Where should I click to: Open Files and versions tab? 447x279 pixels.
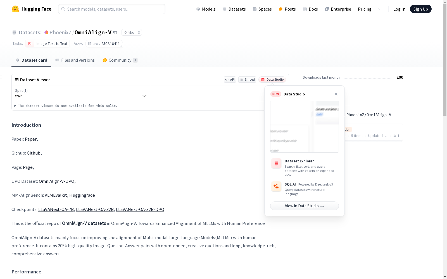(75, 60)
